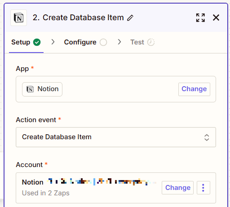Click the chevron between Configure and Test
The height and width of the screenshot is (207, 230).
click(119, 42)
